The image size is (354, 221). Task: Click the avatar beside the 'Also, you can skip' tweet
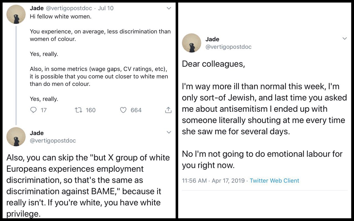pyautogui.click(x=16, y=137)
